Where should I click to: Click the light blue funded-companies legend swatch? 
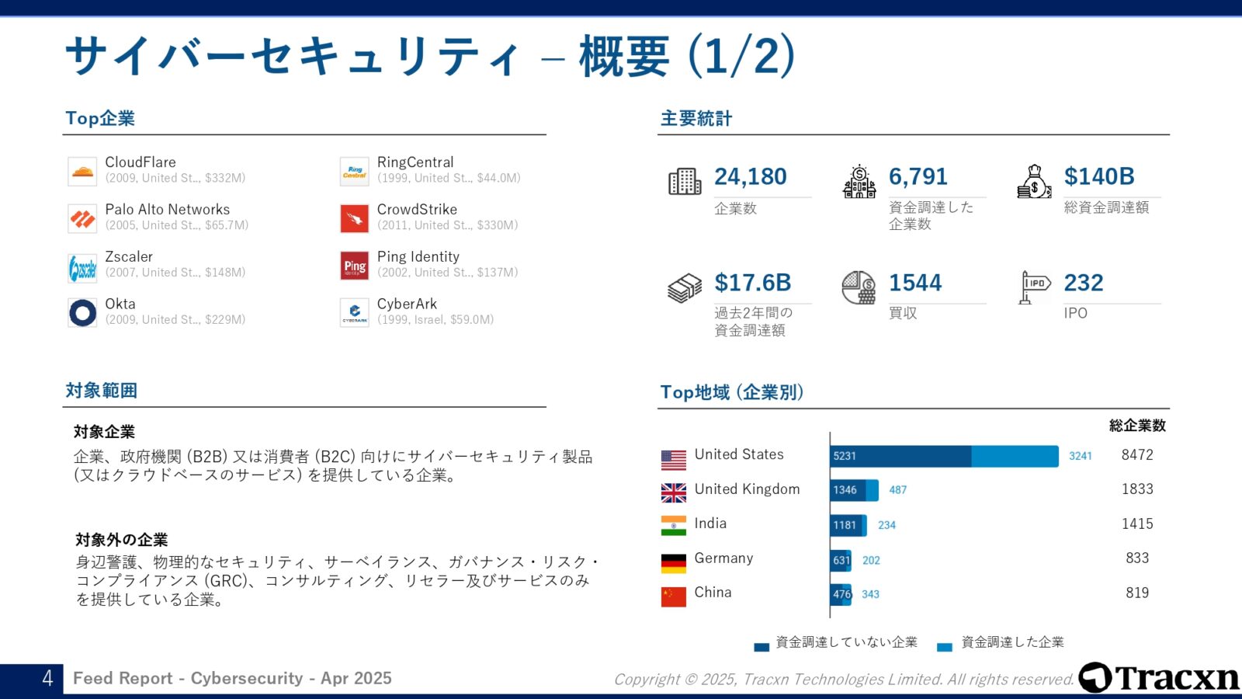coord(945,647)
